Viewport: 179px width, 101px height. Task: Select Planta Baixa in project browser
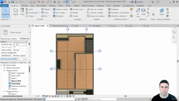click(x=16, y=84)
